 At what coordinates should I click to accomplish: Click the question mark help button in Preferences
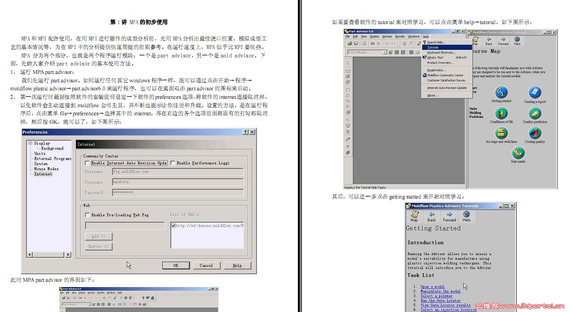pos(245,132)
